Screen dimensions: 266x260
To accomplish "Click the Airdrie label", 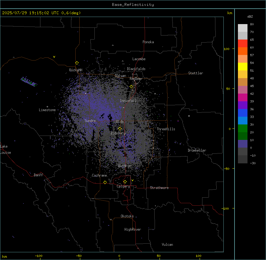I will pos(125,166).
